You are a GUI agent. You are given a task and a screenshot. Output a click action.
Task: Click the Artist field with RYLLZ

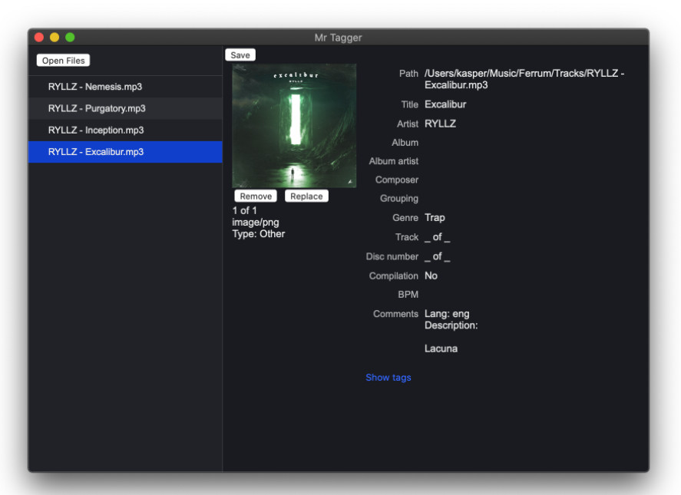pos(440,124)
